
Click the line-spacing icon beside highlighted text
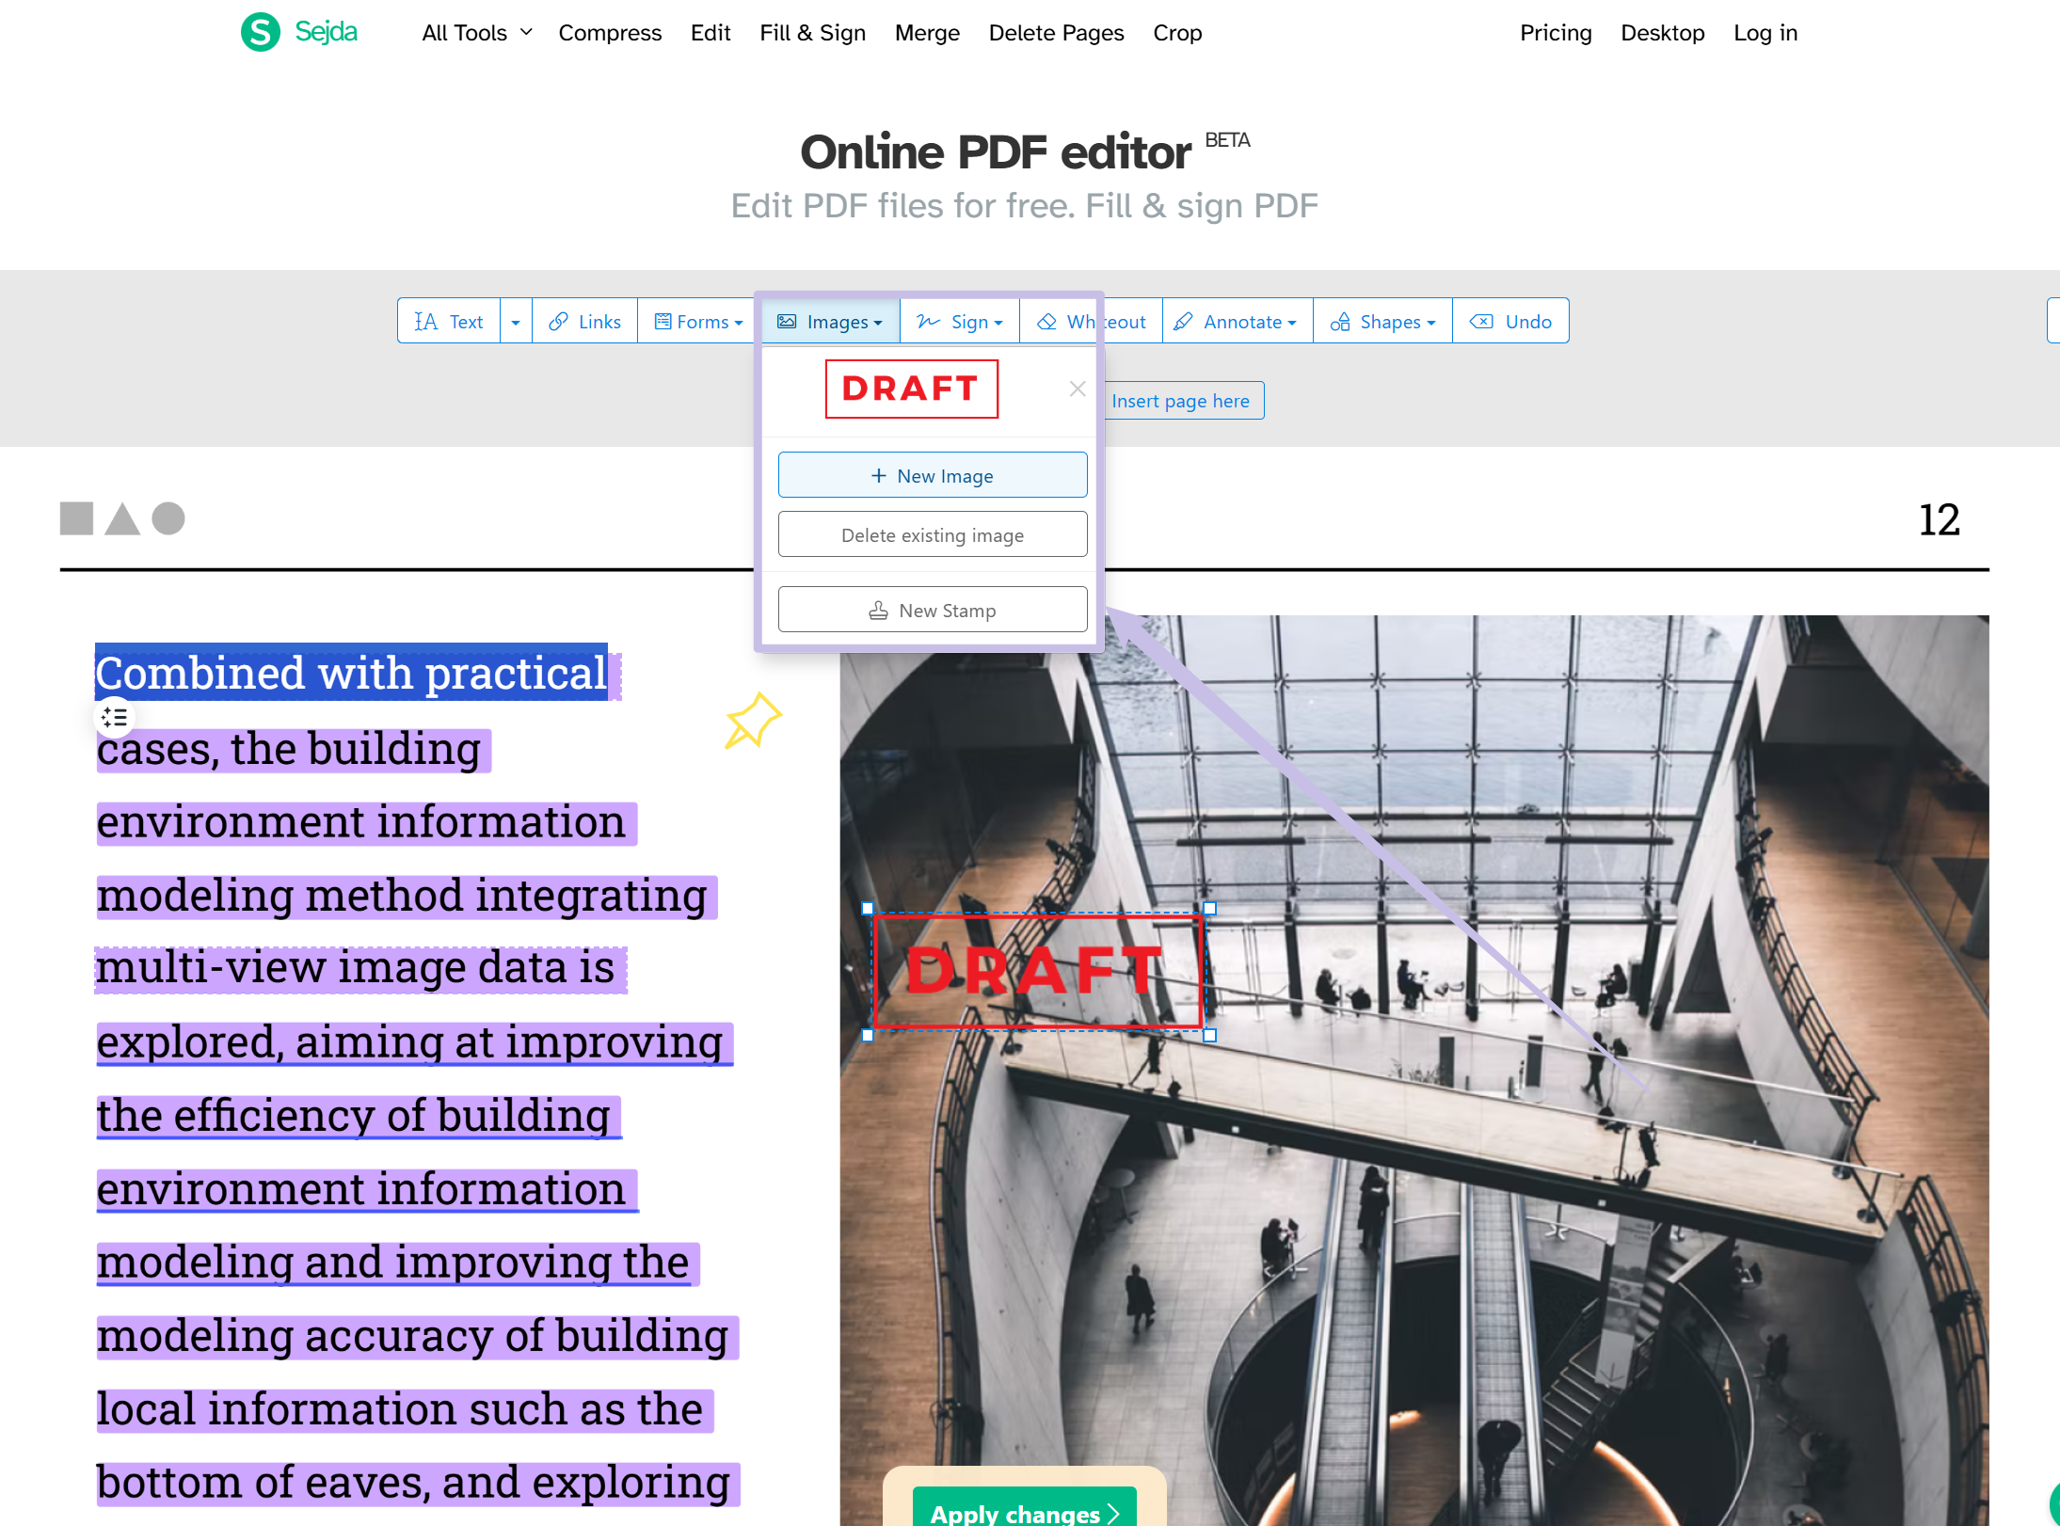(x=114, y=717)
